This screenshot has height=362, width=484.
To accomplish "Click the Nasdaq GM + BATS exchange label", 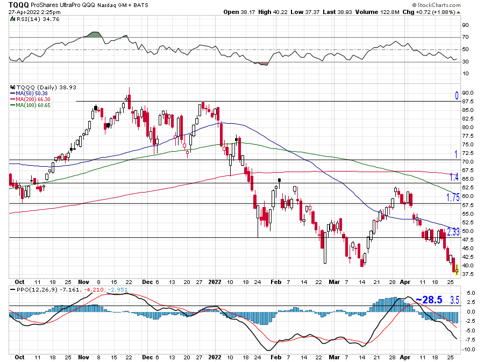I will (x=123, y=5).
